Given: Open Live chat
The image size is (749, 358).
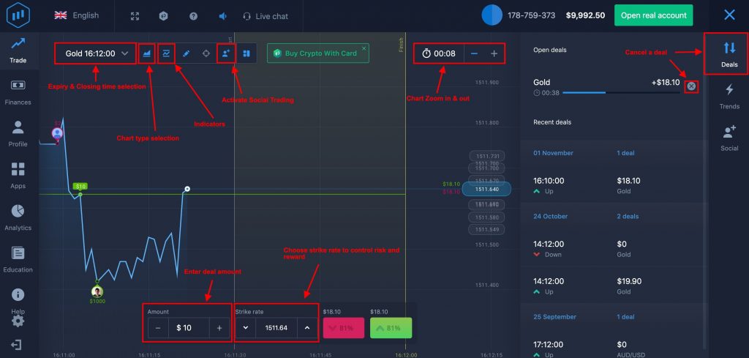Looking at the screenshot, I should pyautogui.click(x=266, y=16).
